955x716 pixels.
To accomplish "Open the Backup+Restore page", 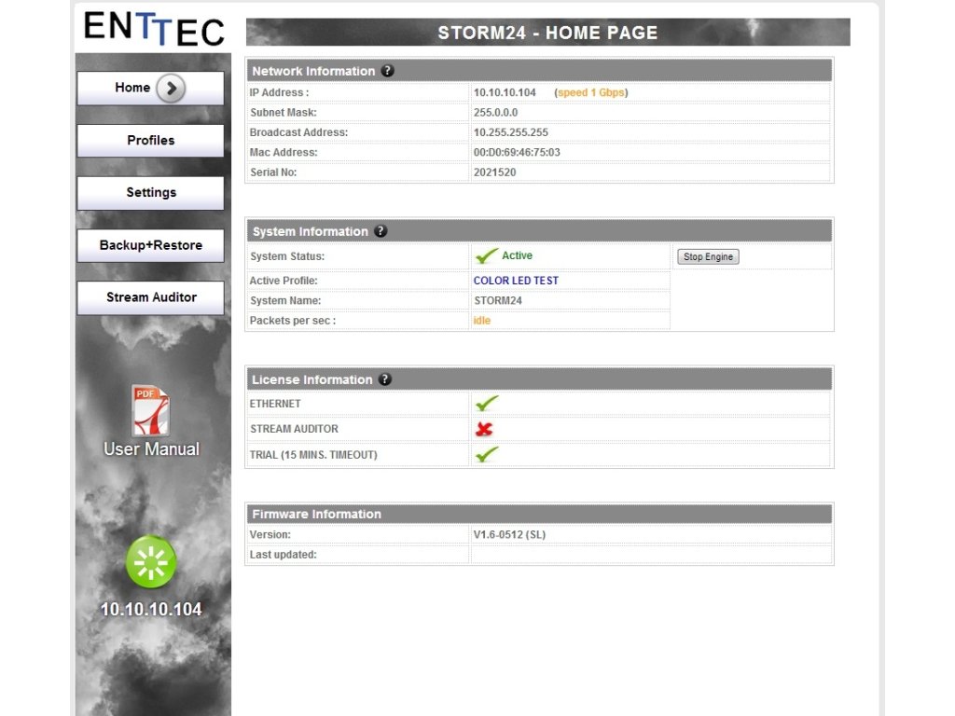I will tap(150, 245).
